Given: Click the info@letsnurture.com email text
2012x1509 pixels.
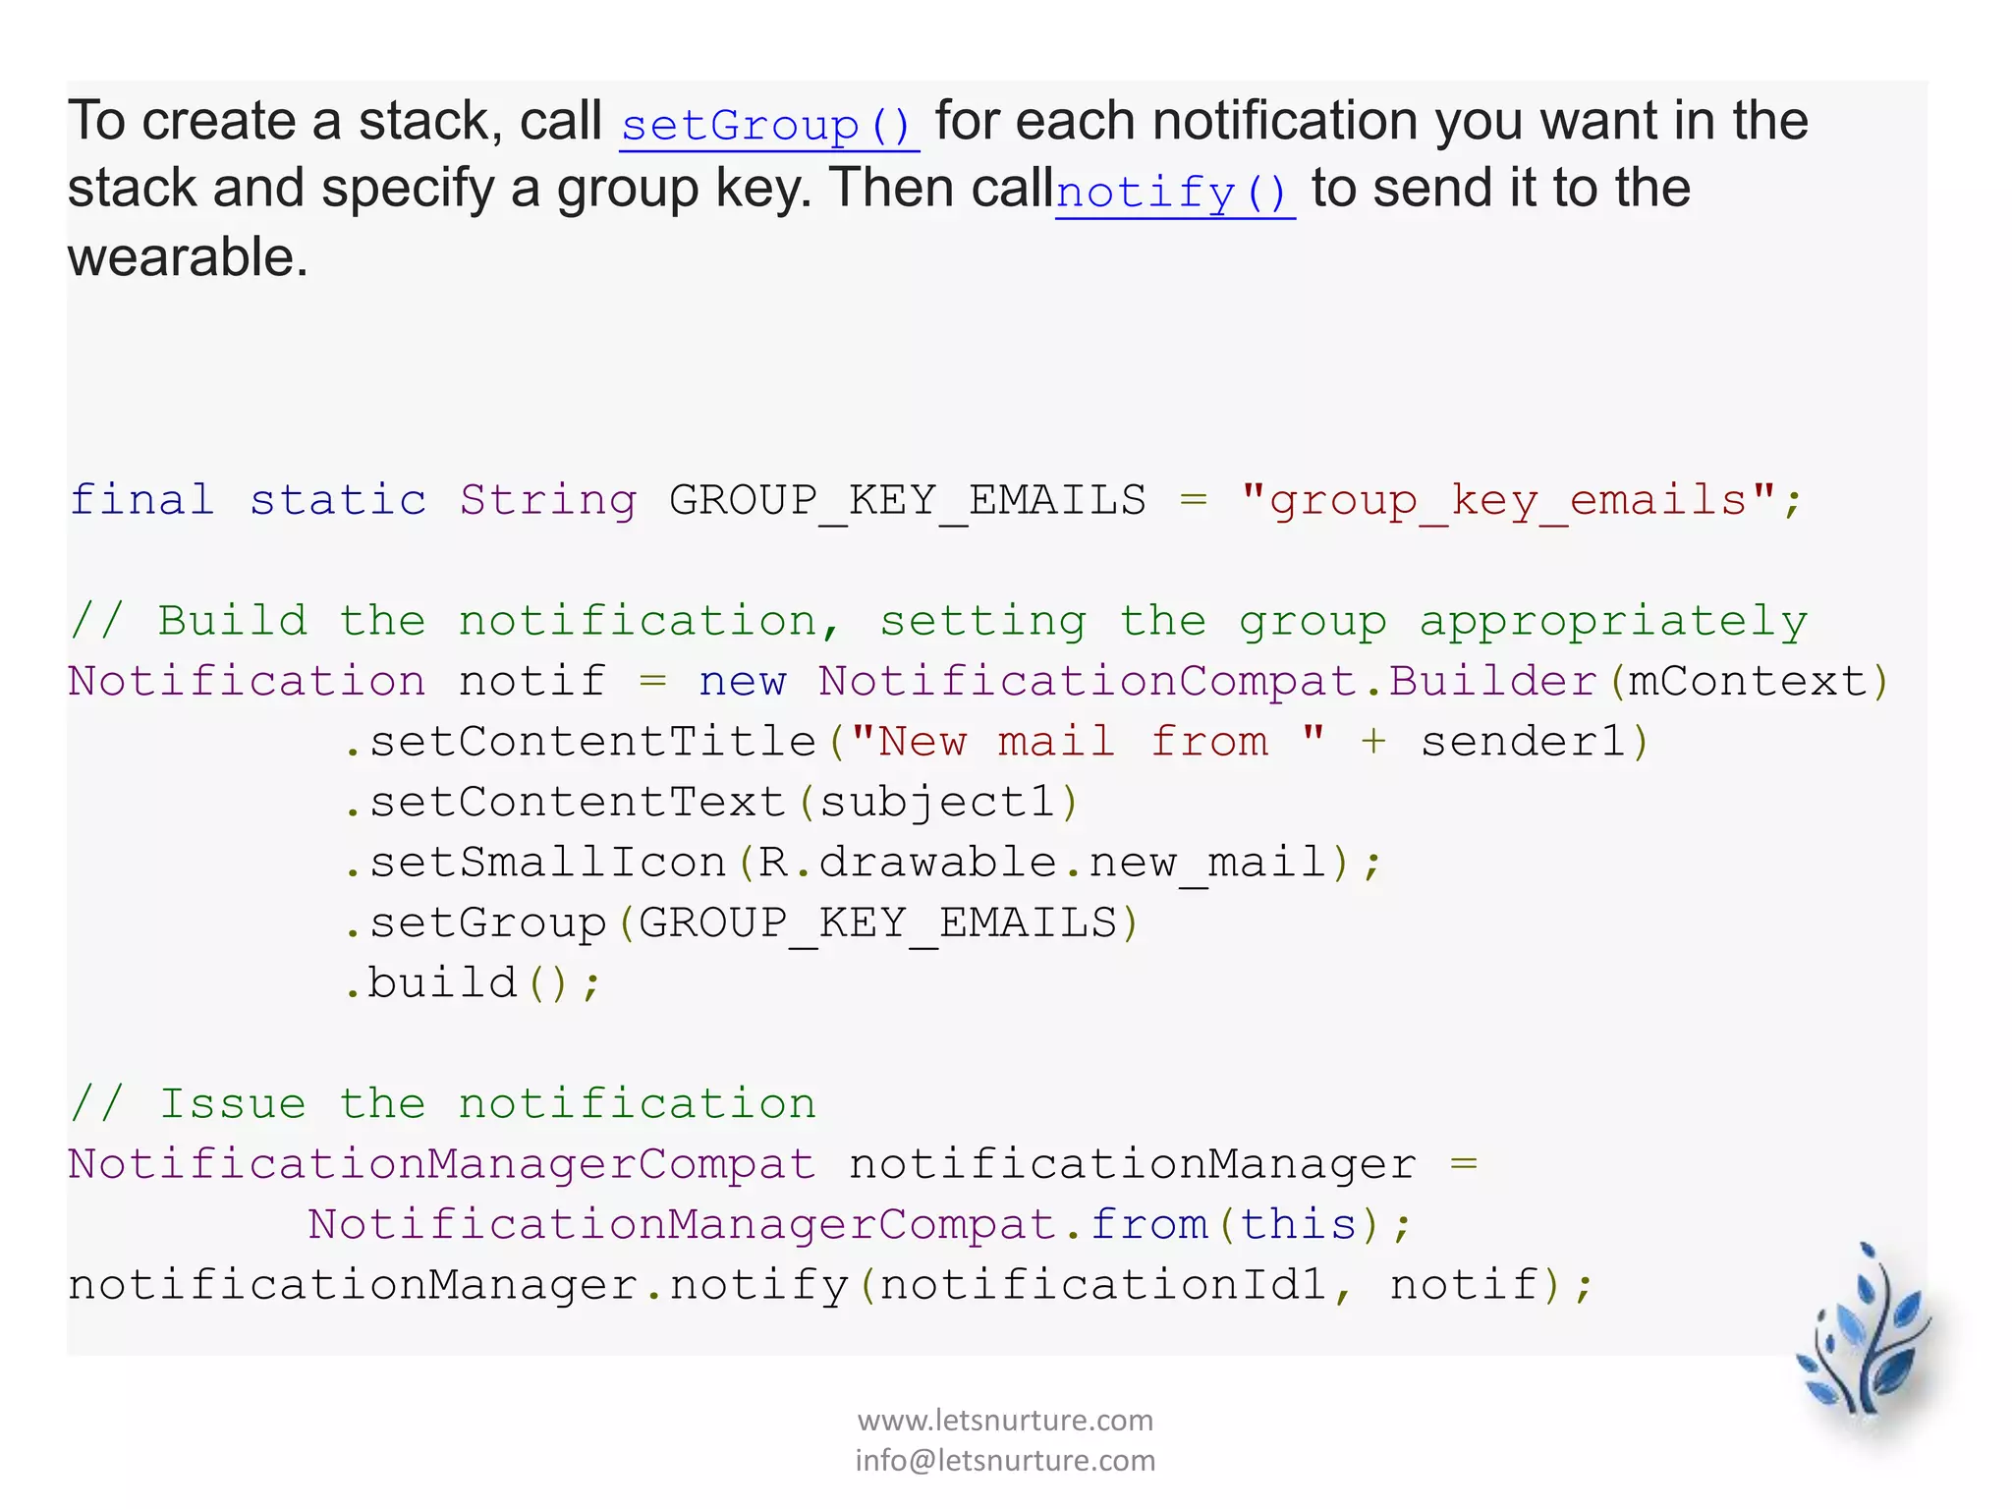Looking at the screenshot, I should click(1005, 1460).
